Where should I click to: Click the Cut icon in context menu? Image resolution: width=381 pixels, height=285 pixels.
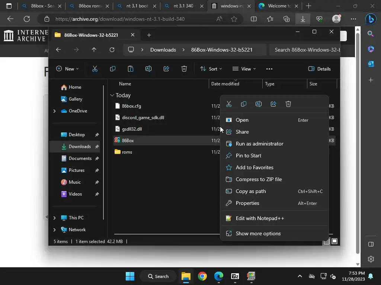[229, 104]
